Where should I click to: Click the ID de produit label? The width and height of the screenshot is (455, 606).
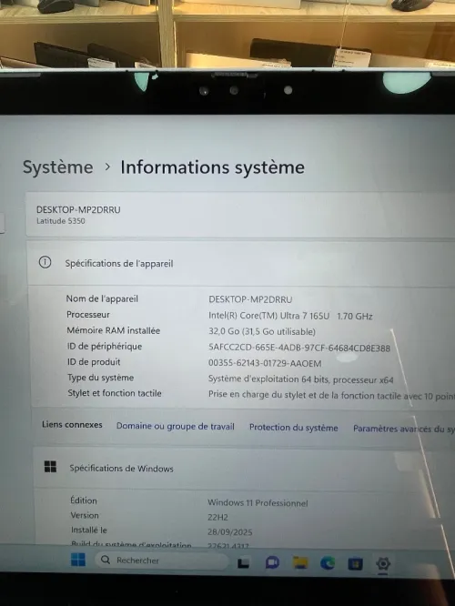94,362
